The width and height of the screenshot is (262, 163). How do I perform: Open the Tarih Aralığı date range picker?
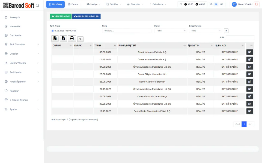pos(64,31)
